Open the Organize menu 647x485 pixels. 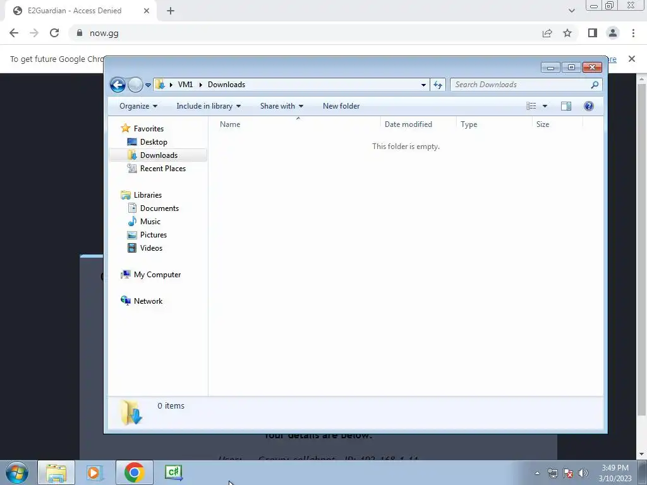[138, 106]
